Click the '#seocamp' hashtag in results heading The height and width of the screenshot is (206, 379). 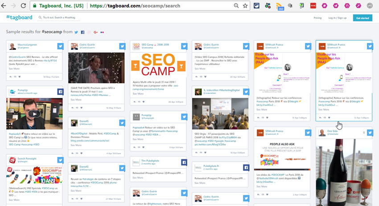tap(52, 32)
